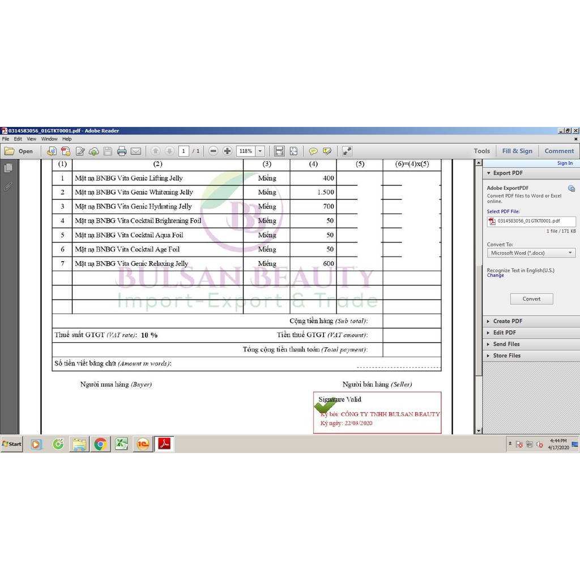Expand the Edit PDF section

coord(531,332)
